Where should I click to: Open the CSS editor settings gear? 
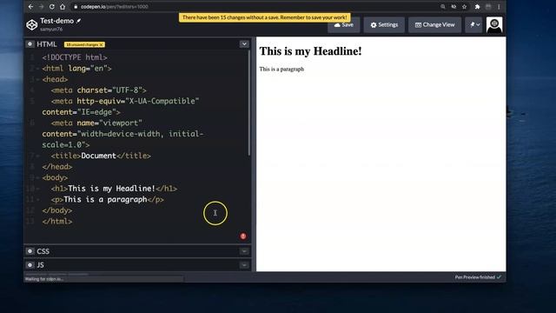pyautogui.click(x=30, y=251)
